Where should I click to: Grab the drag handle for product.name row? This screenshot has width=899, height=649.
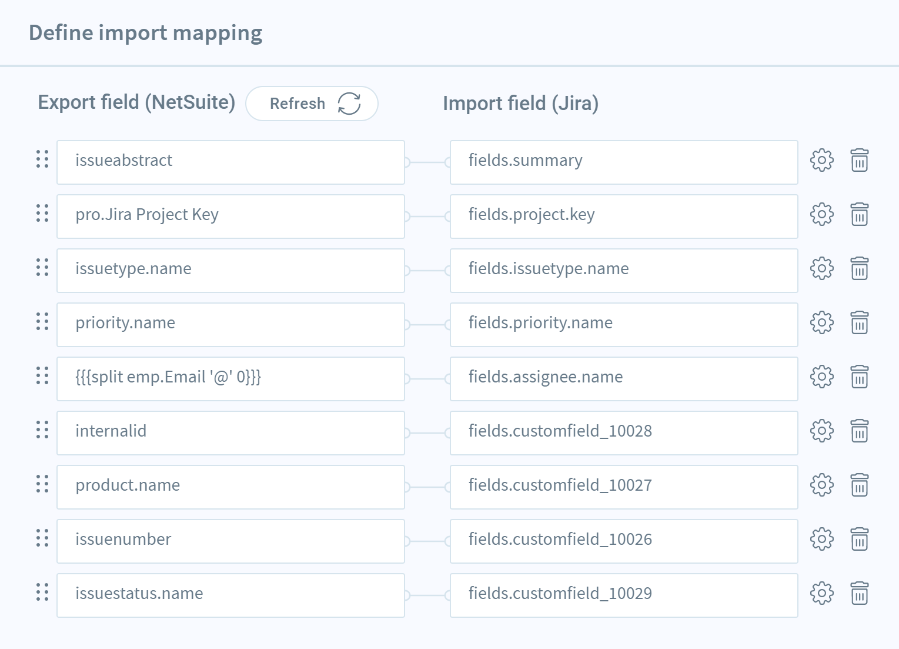42,484
